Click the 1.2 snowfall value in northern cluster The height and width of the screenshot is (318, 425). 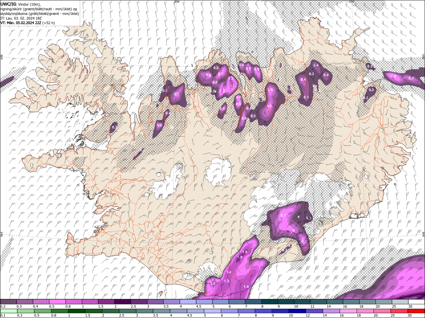tap(222, 91)
